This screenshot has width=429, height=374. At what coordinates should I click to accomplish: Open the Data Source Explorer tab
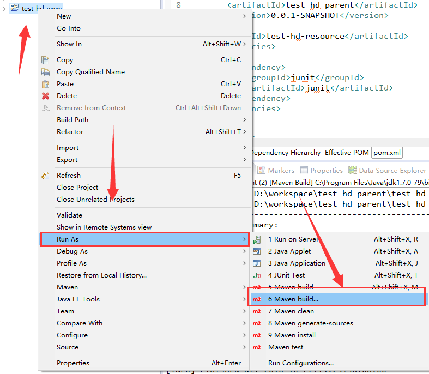(x=388, y=171)
